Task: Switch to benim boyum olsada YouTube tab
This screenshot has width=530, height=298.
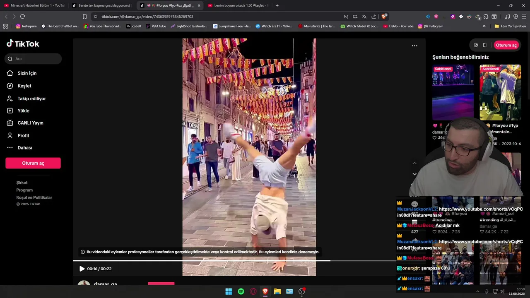Action: [238, 5]
